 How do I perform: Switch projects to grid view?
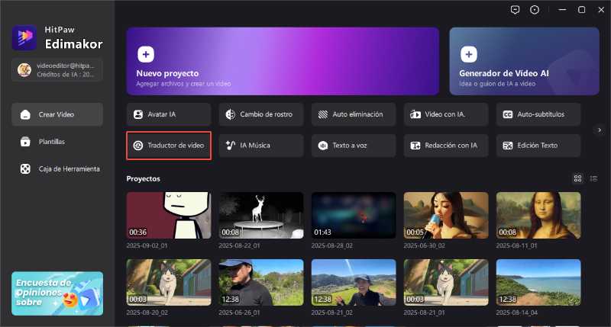pos(578,178)
